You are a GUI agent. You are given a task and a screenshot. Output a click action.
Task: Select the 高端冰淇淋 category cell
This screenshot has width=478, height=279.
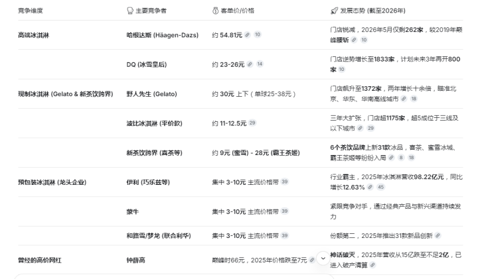click(x=34, y=35)
